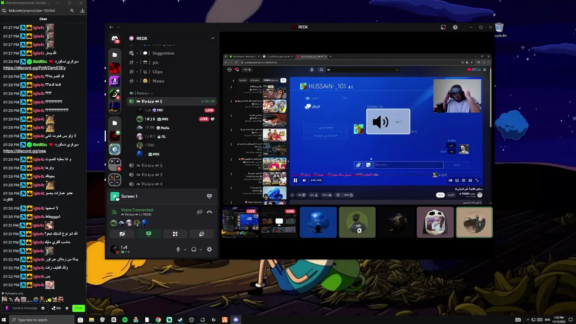Open Kick chat settings gear
Image resolution: width=576 pixels, height=324 pixels.
coord(67,308)
